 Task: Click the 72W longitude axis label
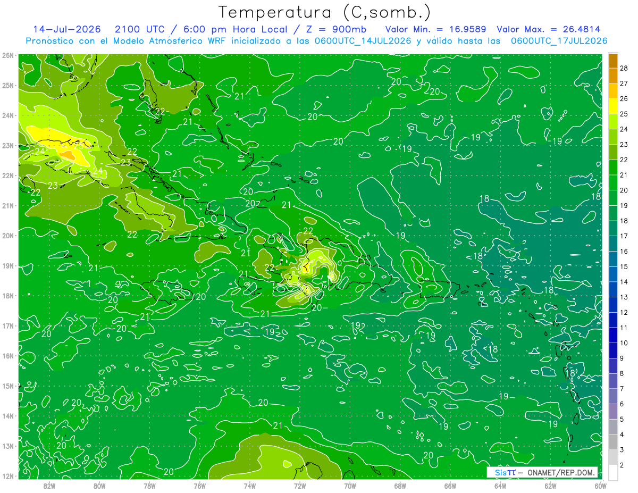pyautogui.click(x=300, y=486)
